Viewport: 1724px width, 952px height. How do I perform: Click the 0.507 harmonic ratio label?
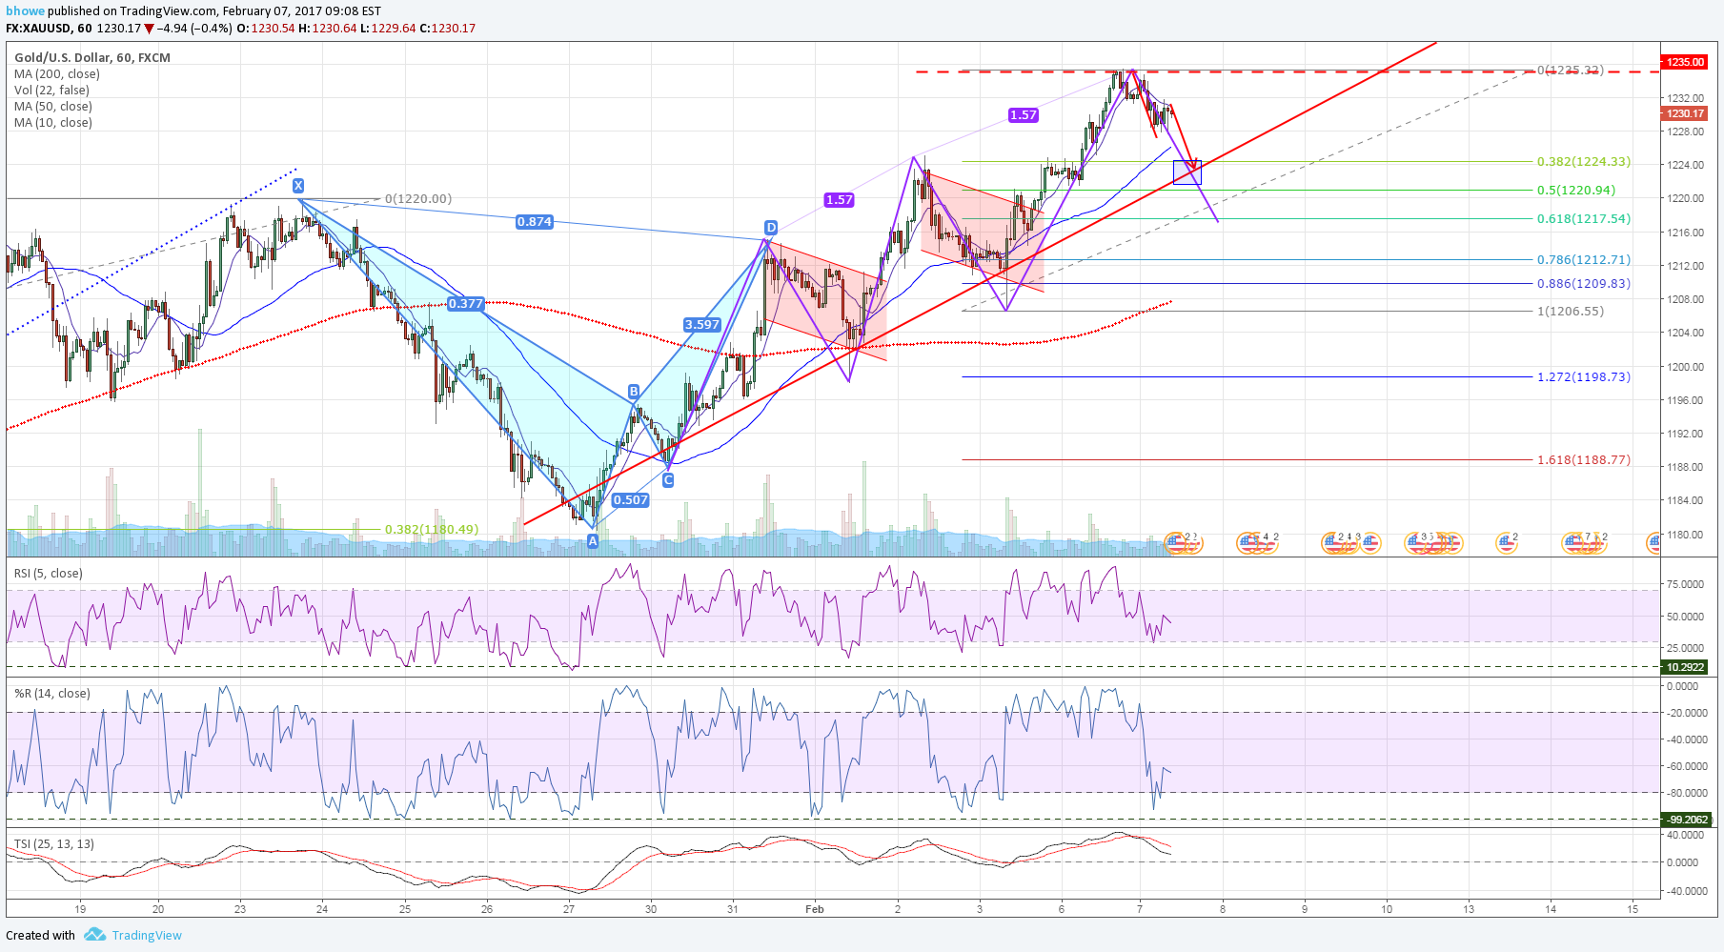coord(631,500)
